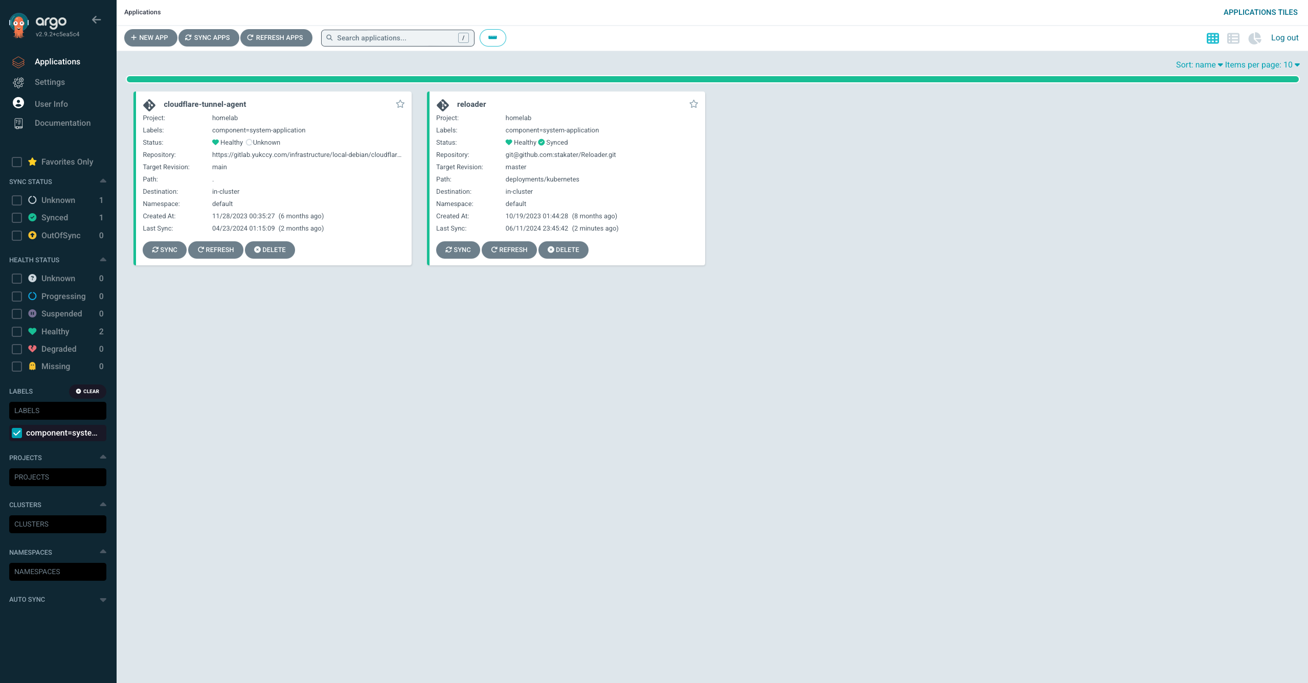Enable the Favorites Only checkbox
Image resolution: width=1308 pixels, height=683 pixels.
point(17,162)
